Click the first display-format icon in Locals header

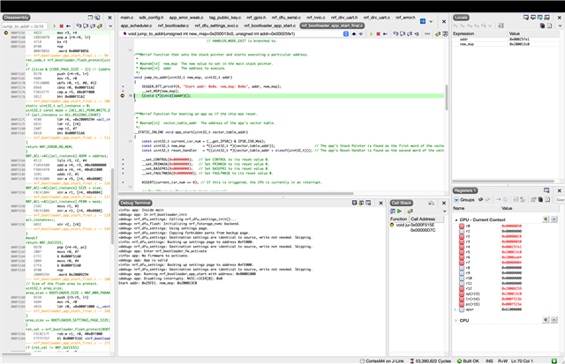pyautogui.click(x=526, y=18)
